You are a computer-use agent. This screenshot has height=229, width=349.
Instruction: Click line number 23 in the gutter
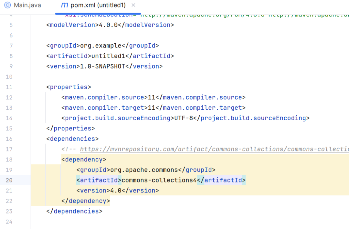9,212
